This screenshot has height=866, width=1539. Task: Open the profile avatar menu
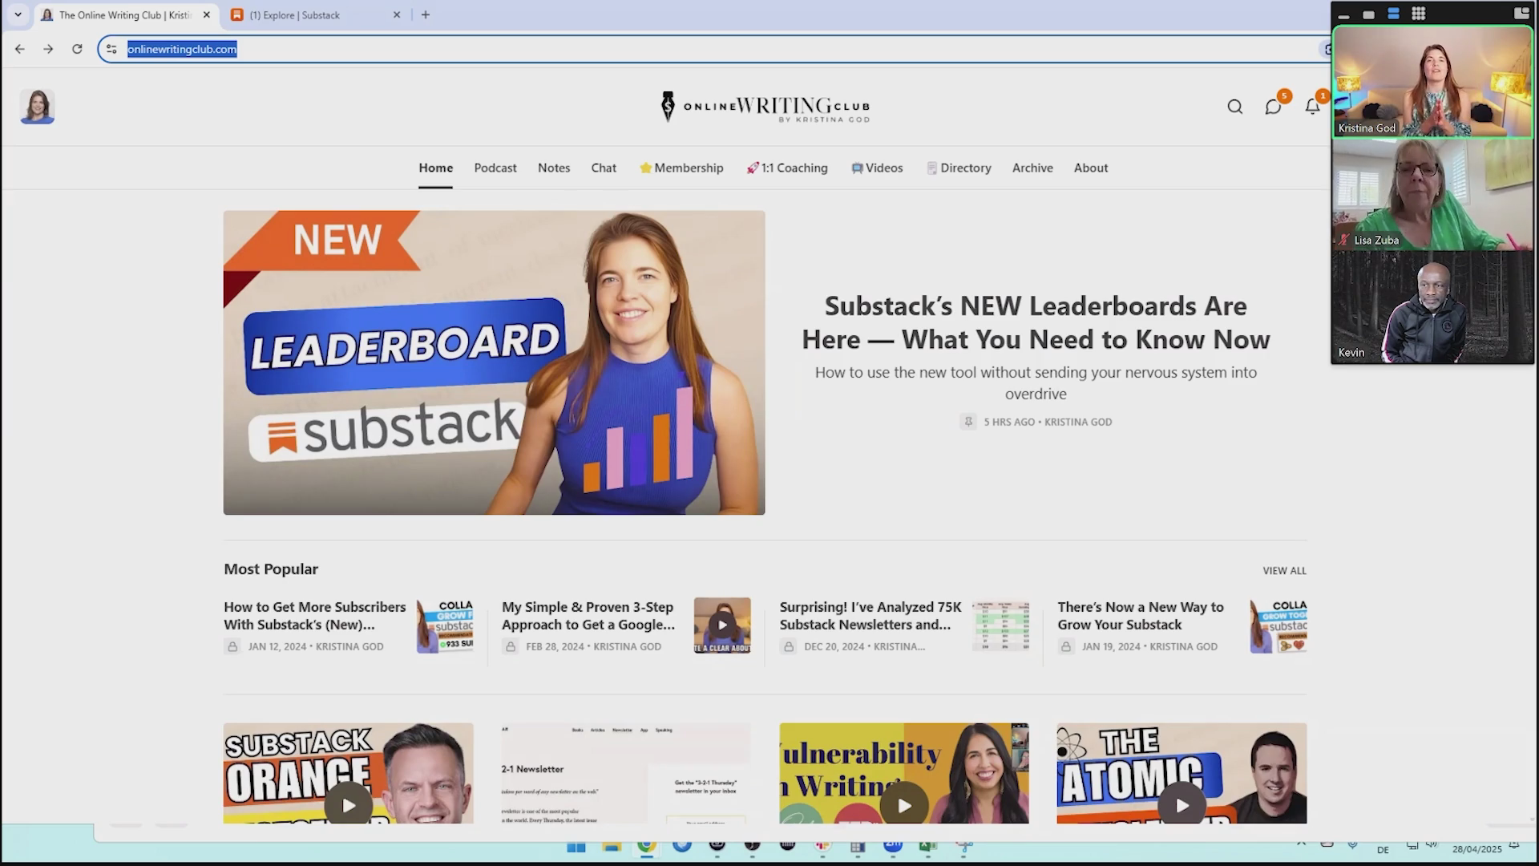click(37, 107)
